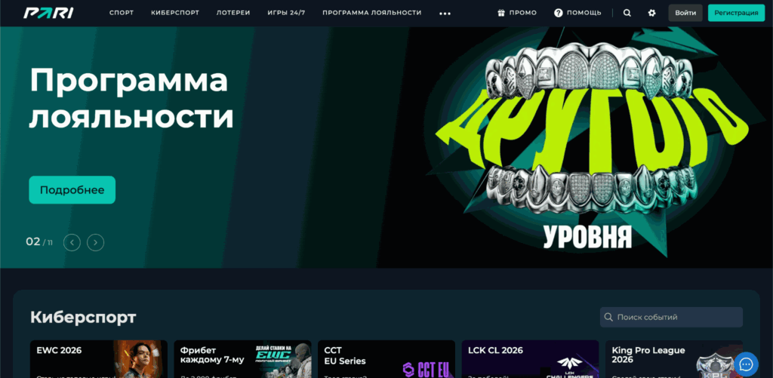Screen dimensions: 773x378
Task: Click the Войти button
Action: tap(685, 13)
